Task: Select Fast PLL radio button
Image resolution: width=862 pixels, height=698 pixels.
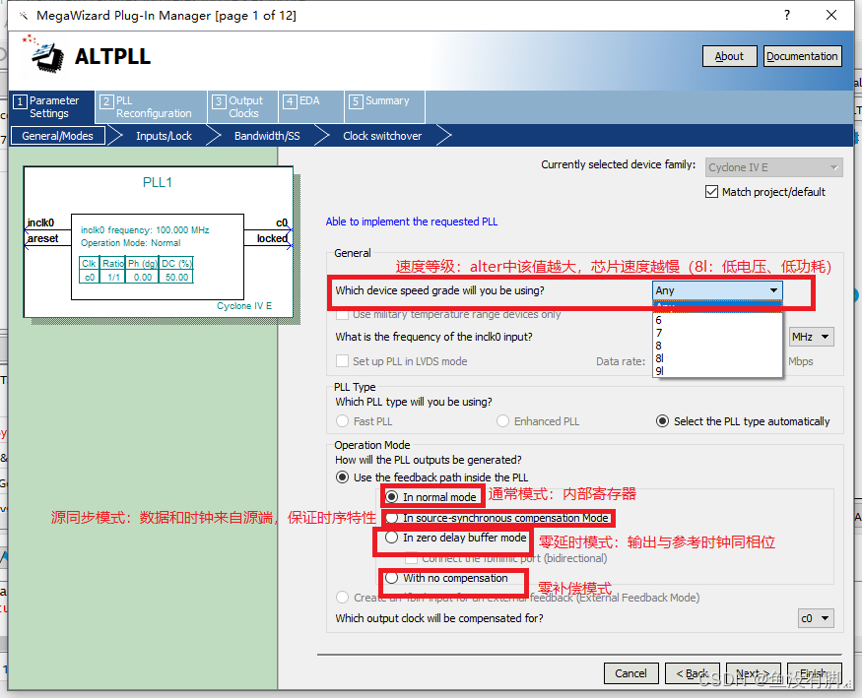Action: 342,421
